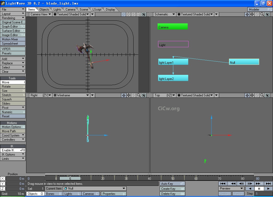Toggle the Auto Key button

tap(172, 184)
